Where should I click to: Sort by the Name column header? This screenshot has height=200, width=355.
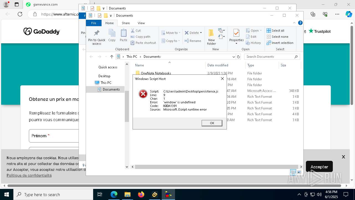(139, 65)
